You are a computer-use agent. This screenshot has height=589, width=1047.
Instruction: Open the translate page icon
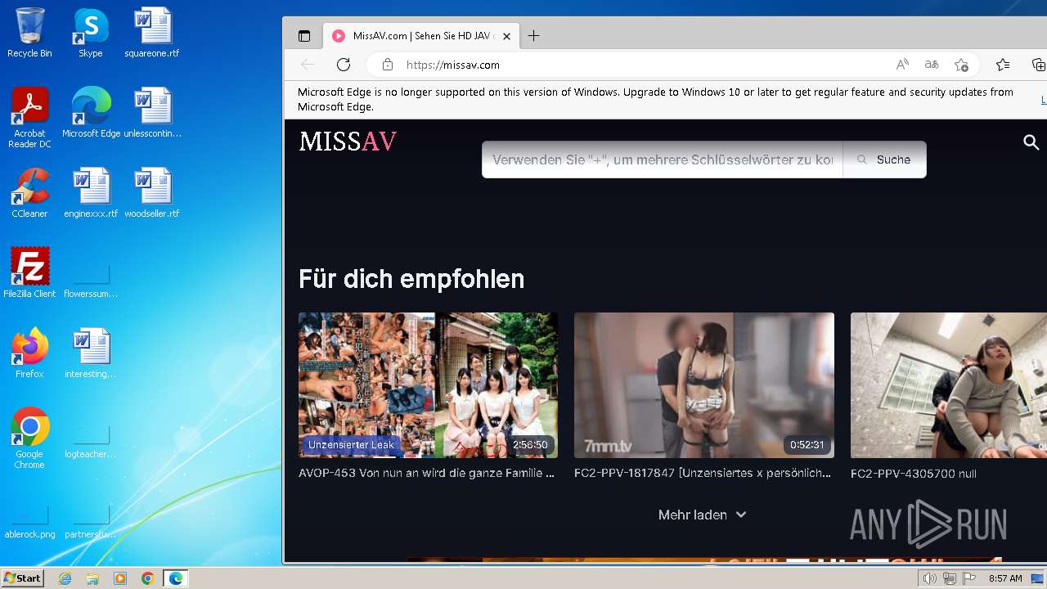tap(932, 65)
